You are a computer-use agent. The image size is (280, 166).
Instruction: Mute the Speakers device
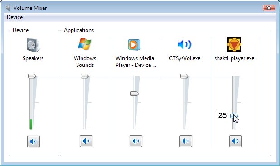pyautogui.click(x=34, y=142)
